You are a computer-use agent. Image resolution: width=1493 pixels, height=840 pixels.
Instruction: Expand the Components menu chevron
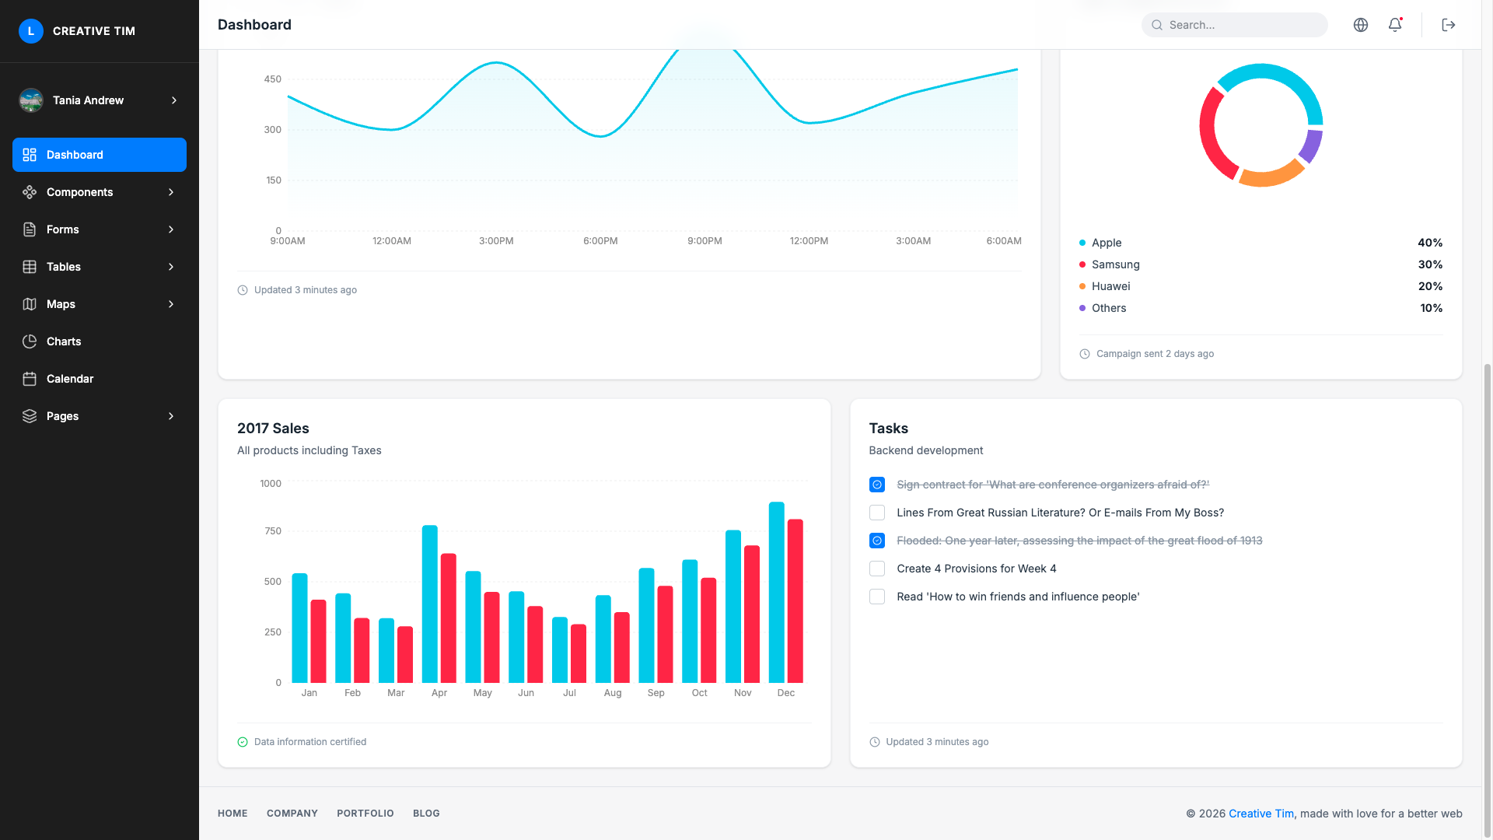pyautogui.click(x=171, y=192)
